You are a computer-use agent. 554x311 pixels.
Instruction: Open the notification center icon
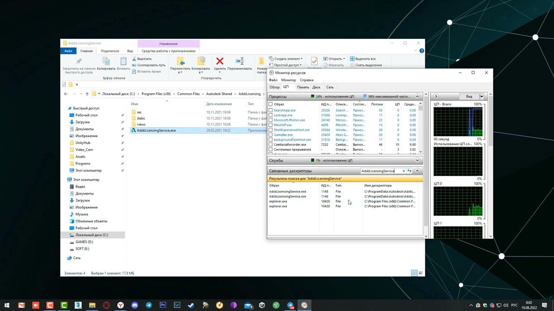545,305
